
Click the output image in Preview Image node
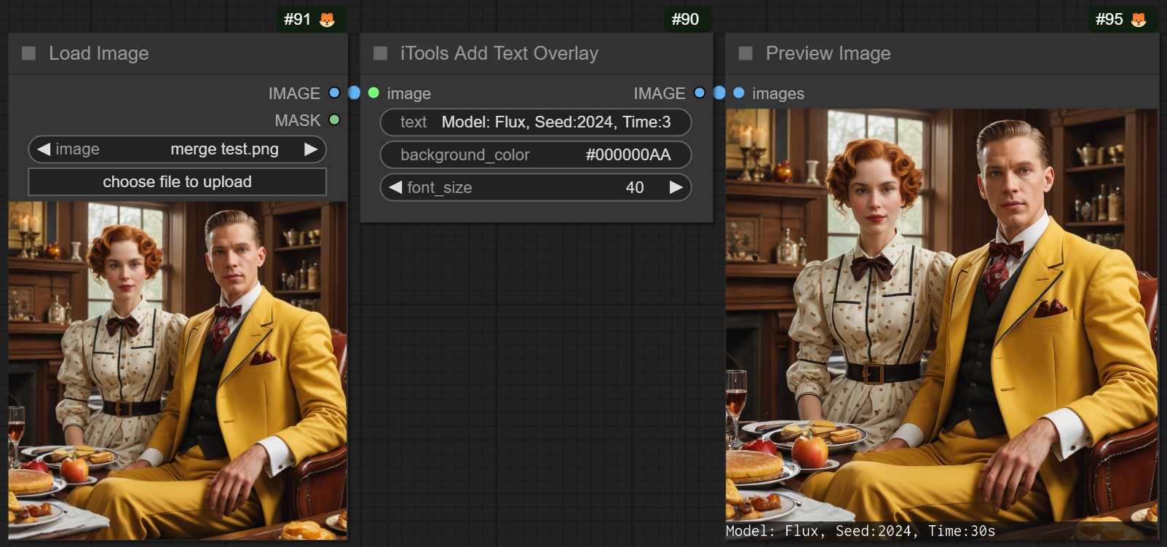tap(941, 325)
